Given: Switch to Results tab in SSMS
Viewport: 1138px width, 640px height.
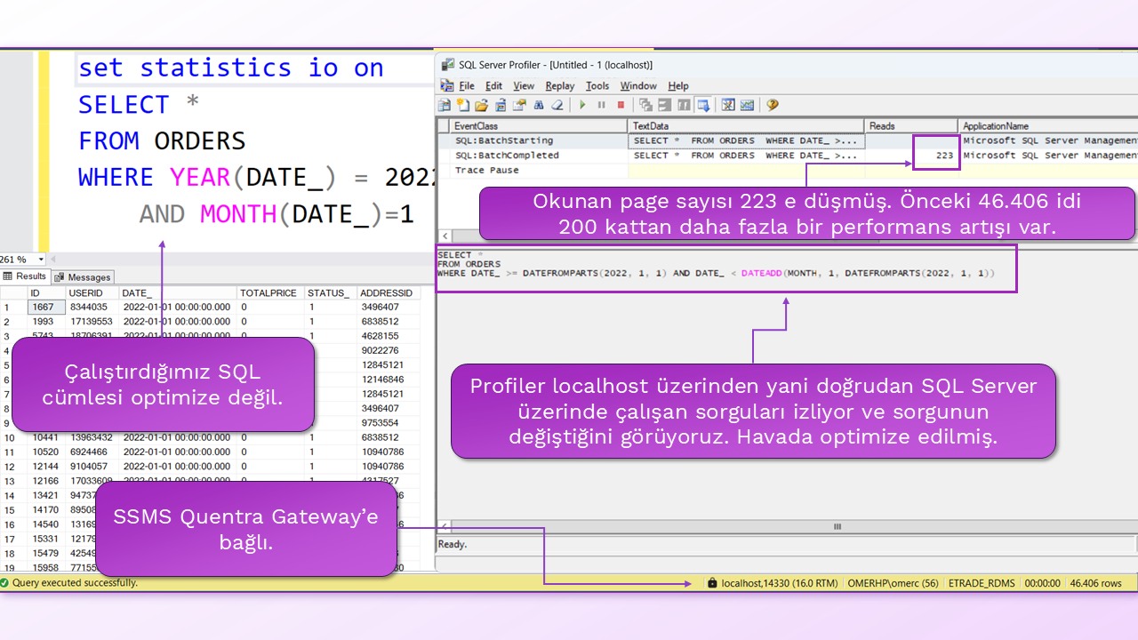Looking at the screenshot, I should (25, 276).
